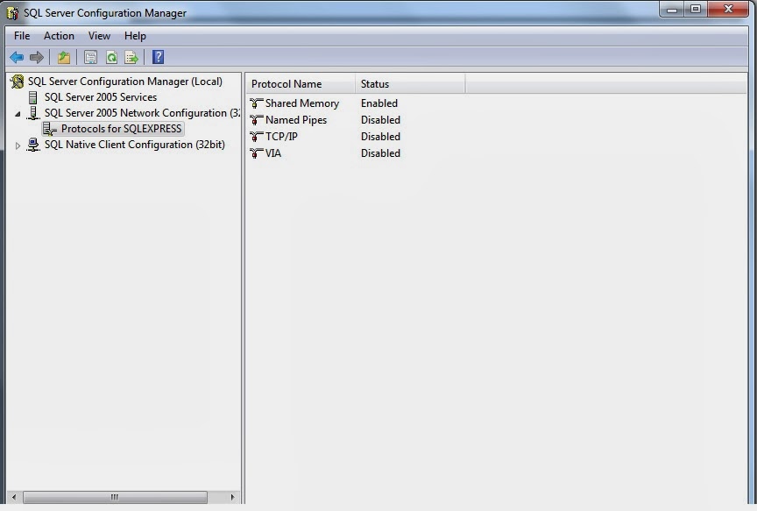Click the Protocols for SQLEXPRESS icon

coord(50,129)
